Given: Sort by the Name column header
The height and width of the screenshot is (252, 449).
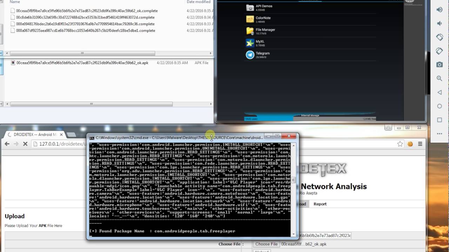Looking at the screenshot, I should click(15, 2).
